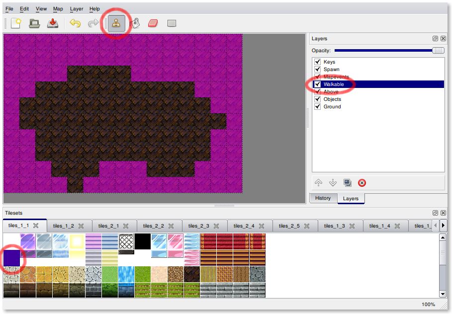Remove layer with the red delete icon
452x314 pixels.
click(362, 183)
